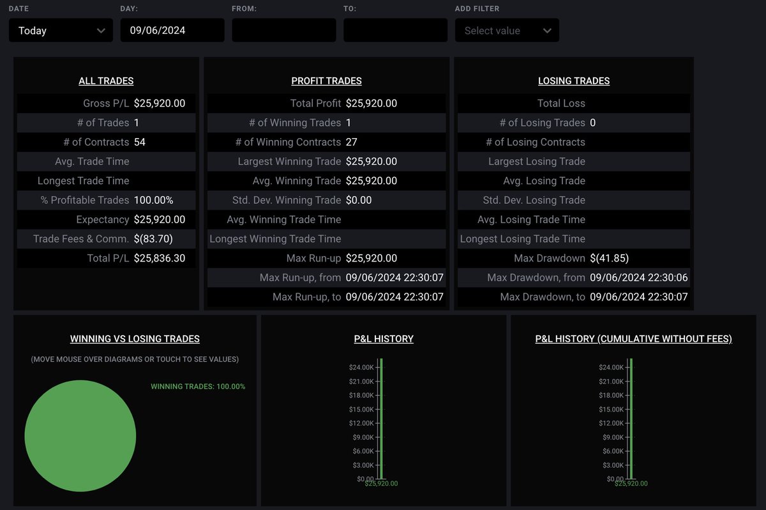Open the Add Filter Select value dropdown

pos(507,30)
